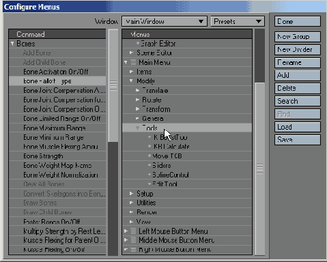Open the Window dropdown showing Main Window
The image size is (327, 262).
point(165,21)
